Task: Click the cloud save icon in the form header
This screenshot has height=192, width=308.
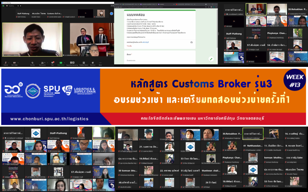Action: (x=192, y=42)
